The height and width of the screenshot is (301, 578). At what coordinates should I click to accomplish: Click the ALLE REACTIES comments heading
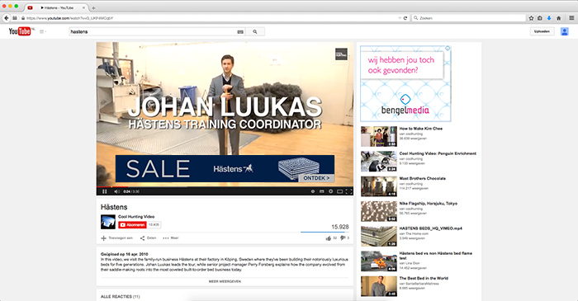coord(121,297)
